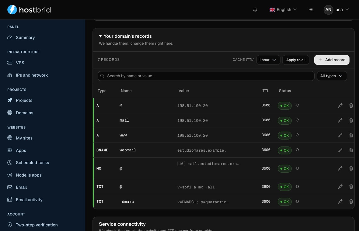This screenshot has height=231, width=359.
Task: Toggle light theme with sun icon
Action: click(311, 10)
